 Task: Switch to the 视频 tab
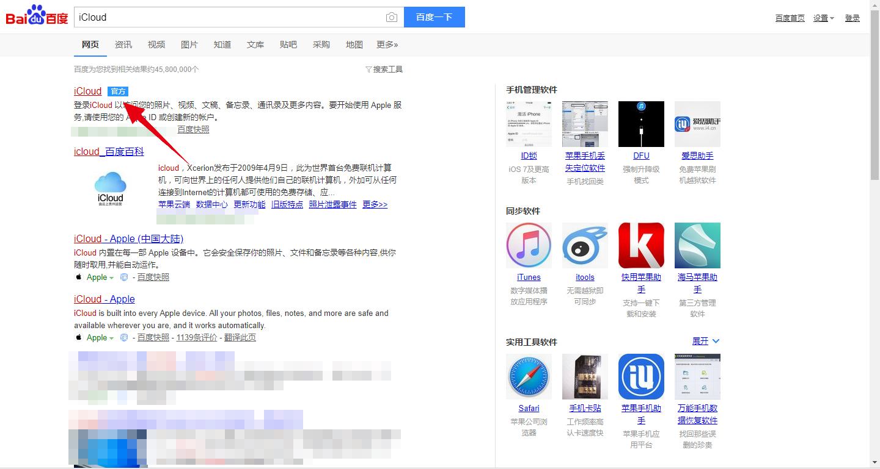[x=156, y=45]
